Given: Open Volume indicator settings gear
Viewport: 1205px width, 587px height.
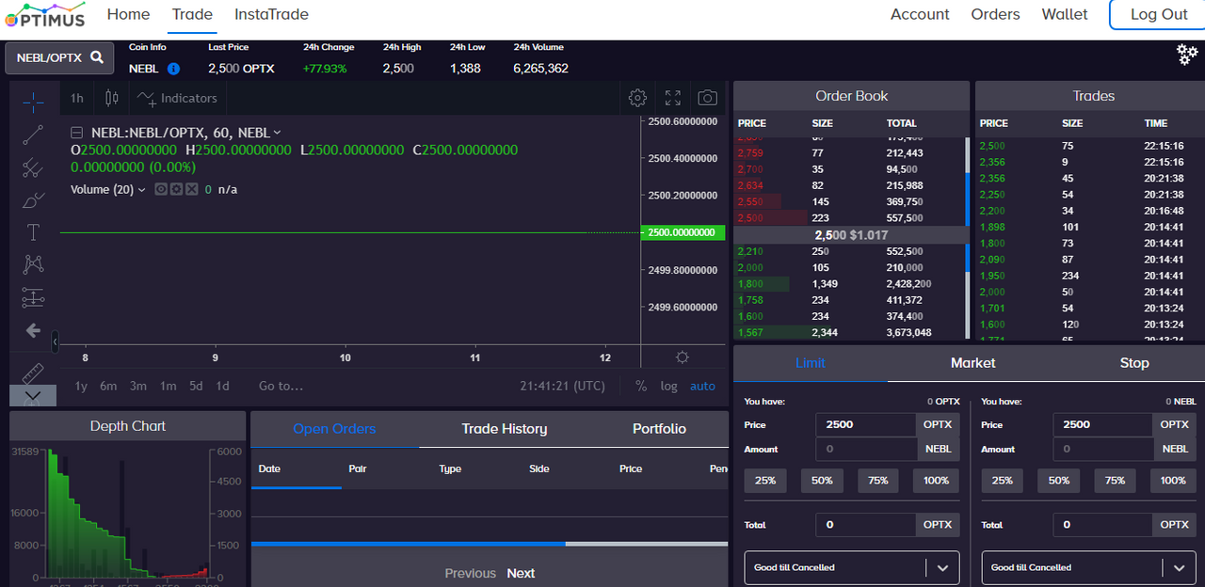Looking at the screenshot, I should pos(176,189).
